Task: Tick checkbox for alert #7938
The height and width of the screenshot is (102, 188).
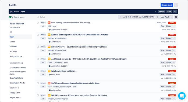Action: (38, 23)
